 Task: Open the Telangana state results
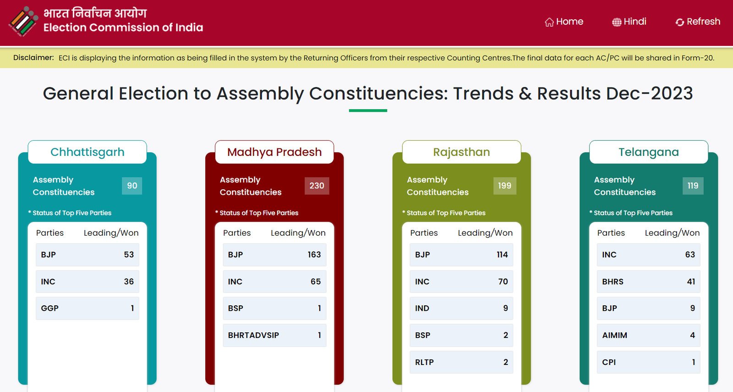649,152
